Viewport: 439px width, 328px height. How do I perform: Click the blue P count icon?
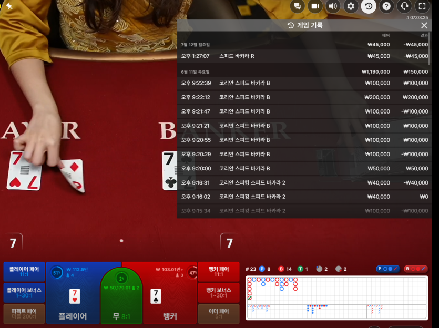pos(262,269)
